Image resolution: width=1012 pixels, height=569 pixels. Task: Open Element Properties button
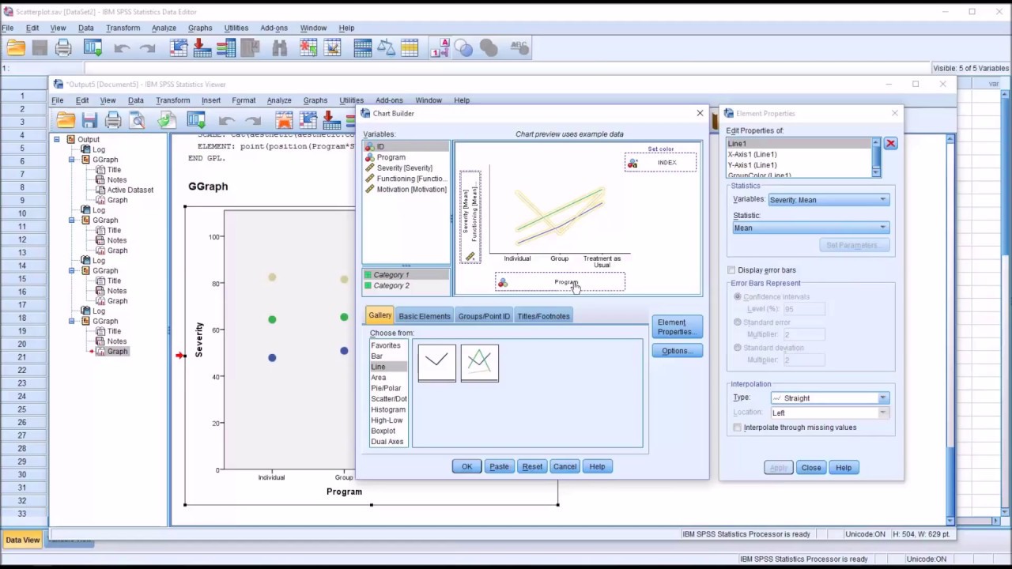pos(677,326)
